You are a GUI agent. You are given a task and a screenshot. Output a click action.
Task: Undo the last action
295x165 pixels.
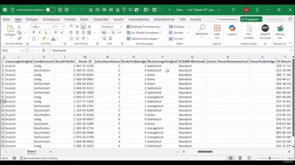click(x=73, y=10)
